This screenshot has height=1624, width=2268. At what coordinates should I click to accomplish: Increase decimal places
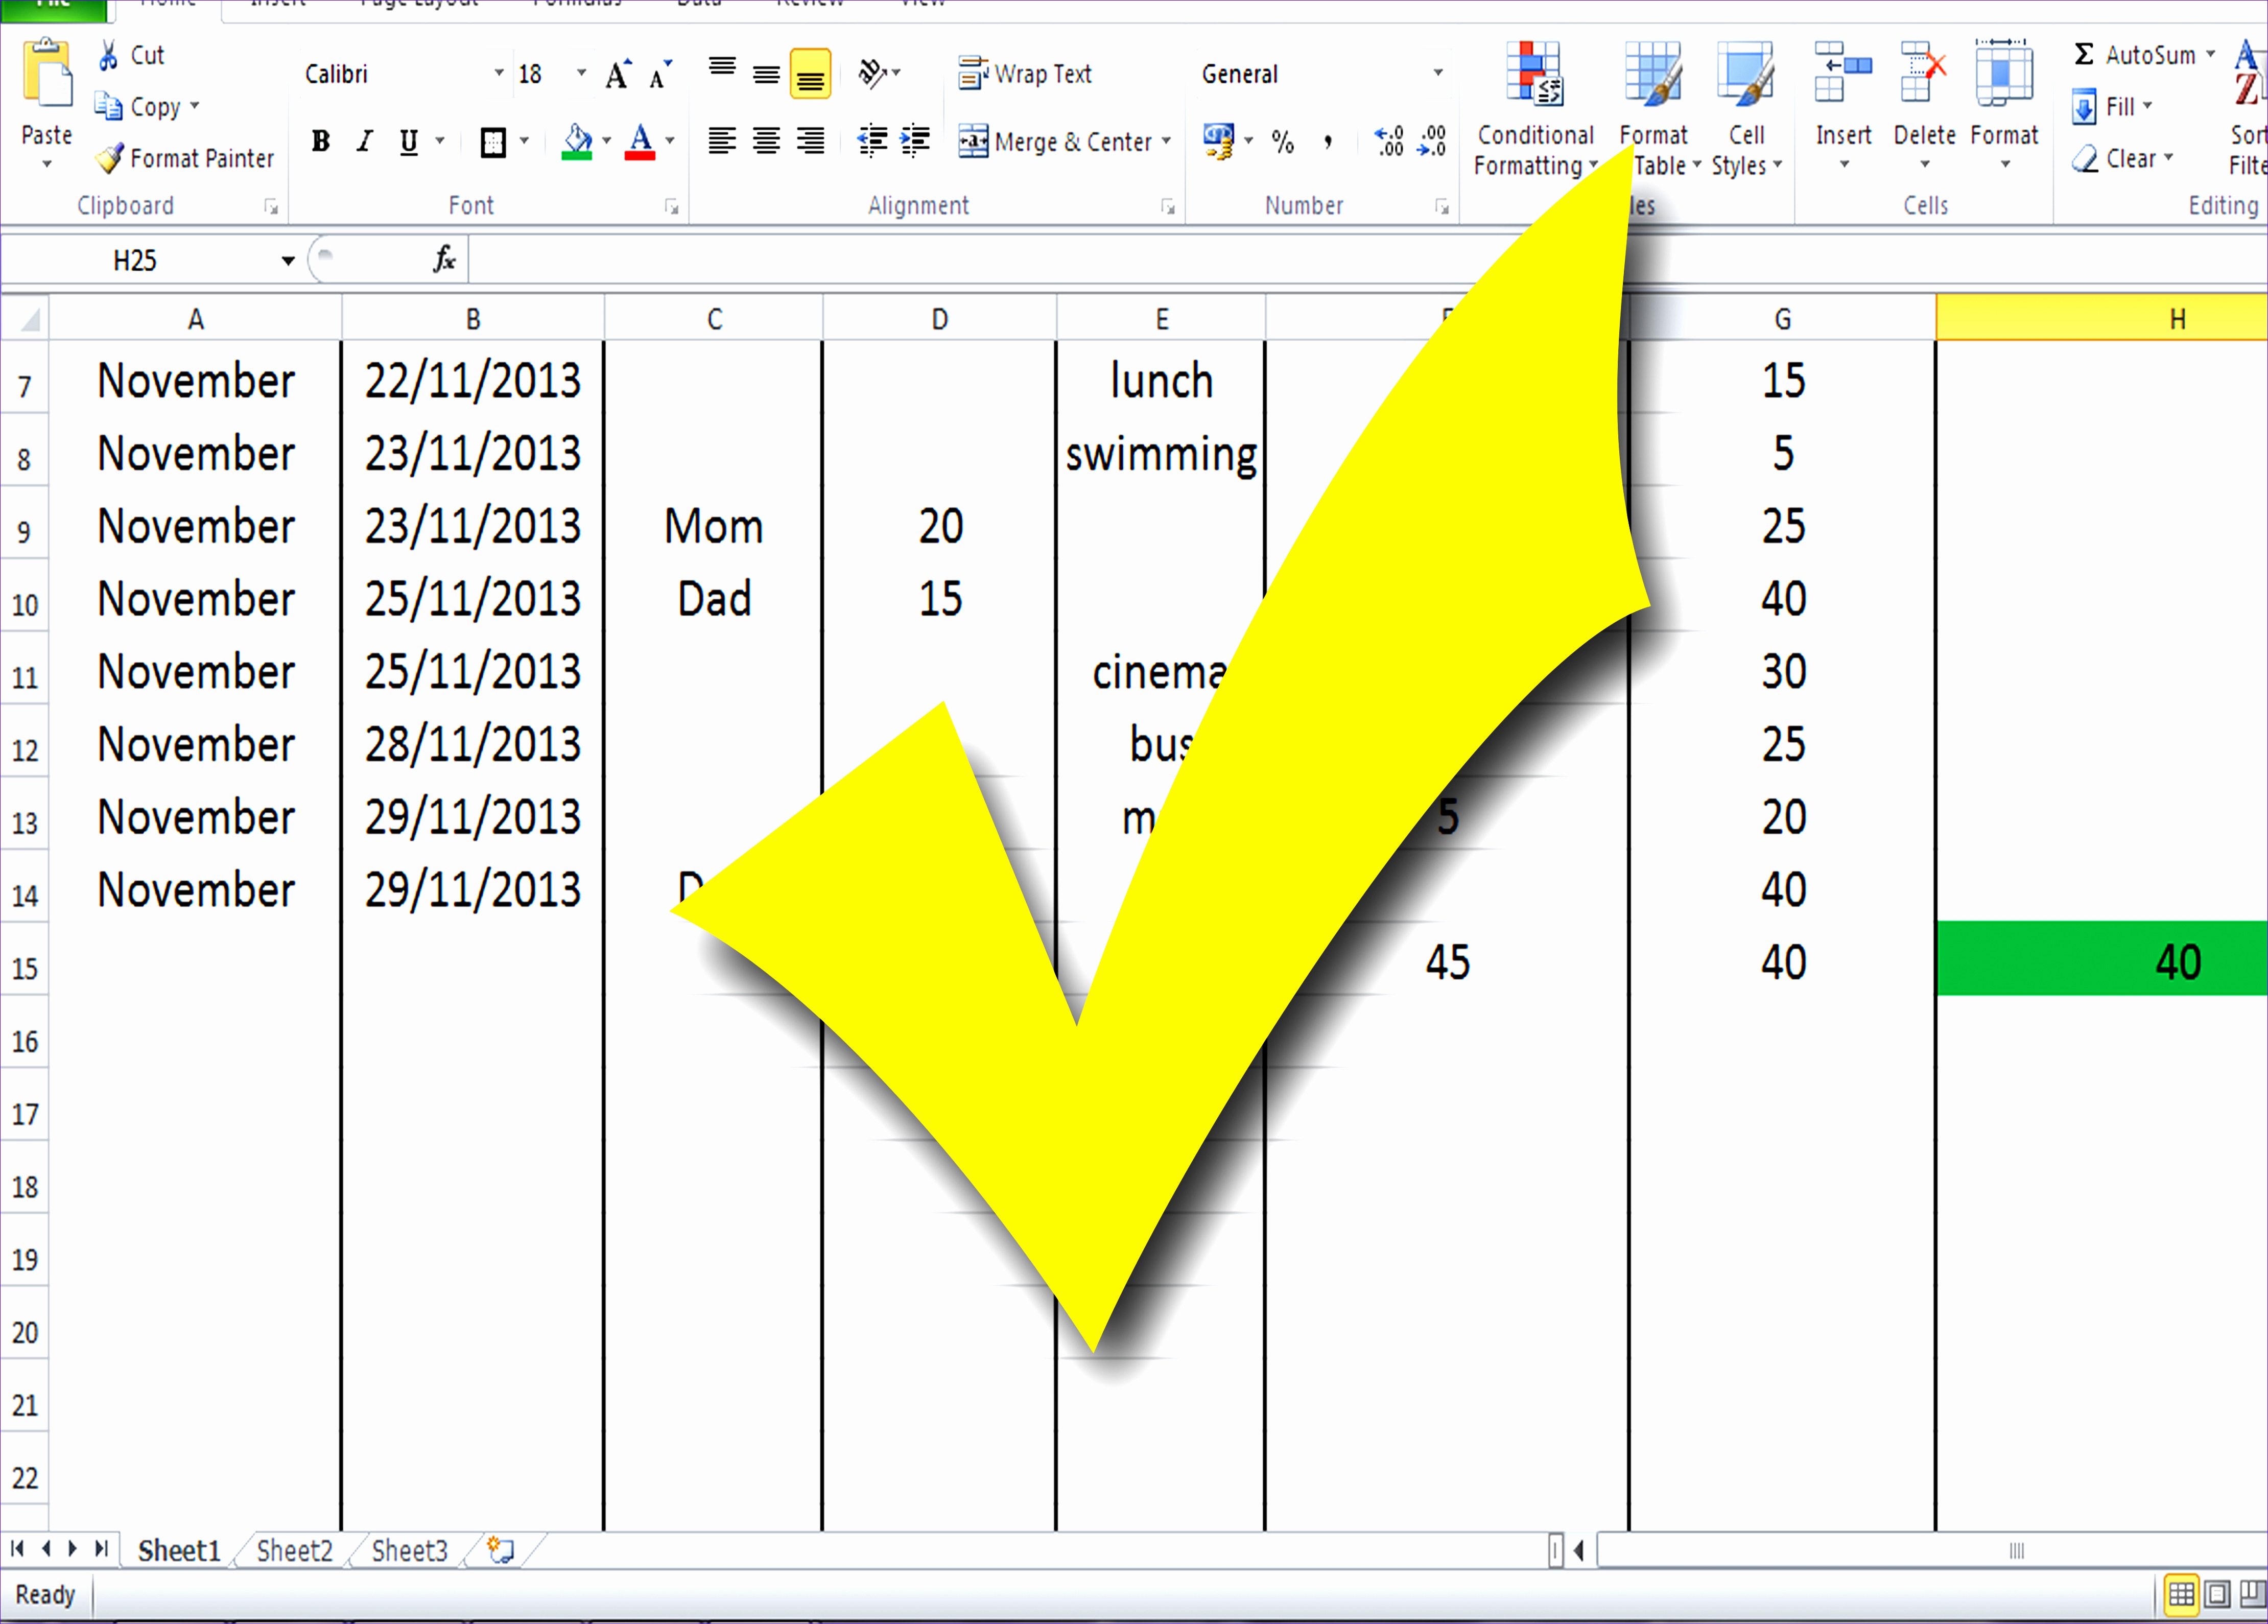pyautogui.click(x=1389, y=141)
